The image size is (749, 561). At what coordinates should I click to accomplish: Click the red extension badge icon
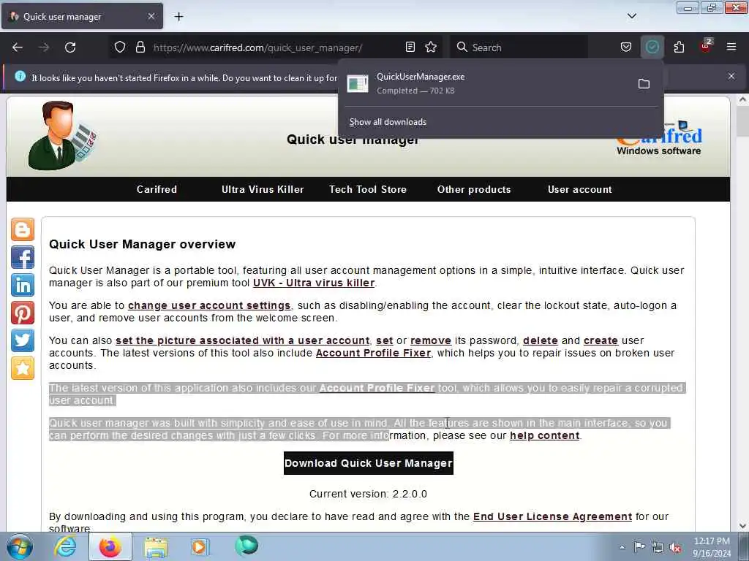tap(706, 46)
